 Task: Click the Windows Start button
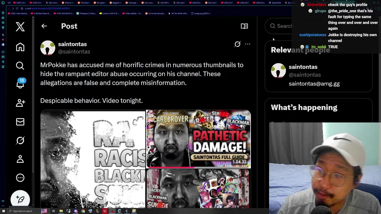click(4, 211)
